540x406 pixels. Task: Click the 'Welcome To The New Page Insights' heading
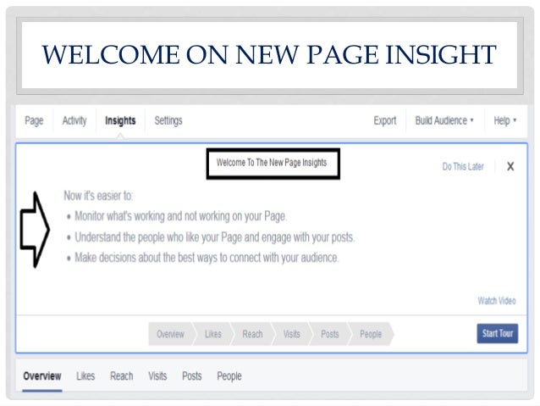[x=272, y=163]
